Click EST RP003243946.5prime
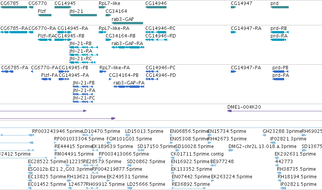Image resolution: width=322 pixels, height=190 pixels. pyautogui.click(x=31, y=135)
